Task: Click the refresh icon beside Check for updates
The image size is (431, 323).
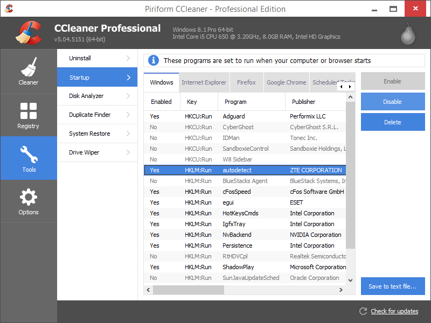Action: point(363,311)
